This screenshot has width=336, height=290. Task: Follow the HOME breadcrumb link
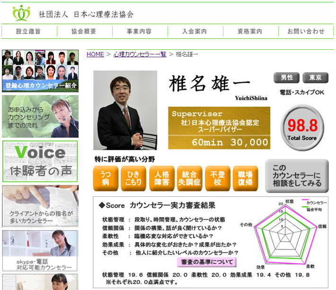(x=95, y=54)
